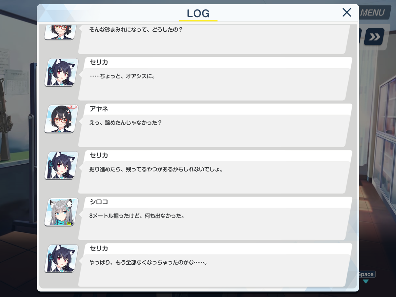The height and width of the screenshot is (297, 396).
Task: Click the fast-forward skip arrows icon
Action: [374, 37]
